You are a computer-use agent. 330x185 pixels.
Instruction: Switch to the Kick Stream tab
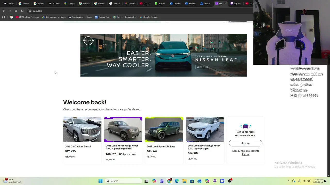[x=160, y=4]
